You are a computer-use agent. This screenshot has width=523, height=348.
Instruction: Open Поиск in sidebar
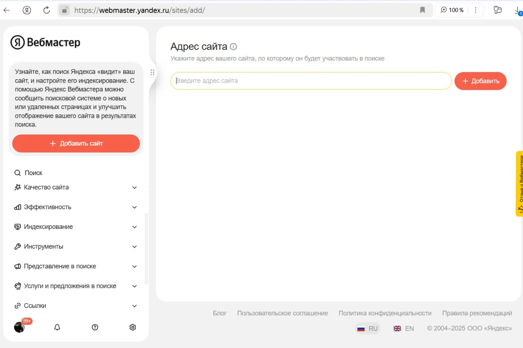(x=34, y=173)
